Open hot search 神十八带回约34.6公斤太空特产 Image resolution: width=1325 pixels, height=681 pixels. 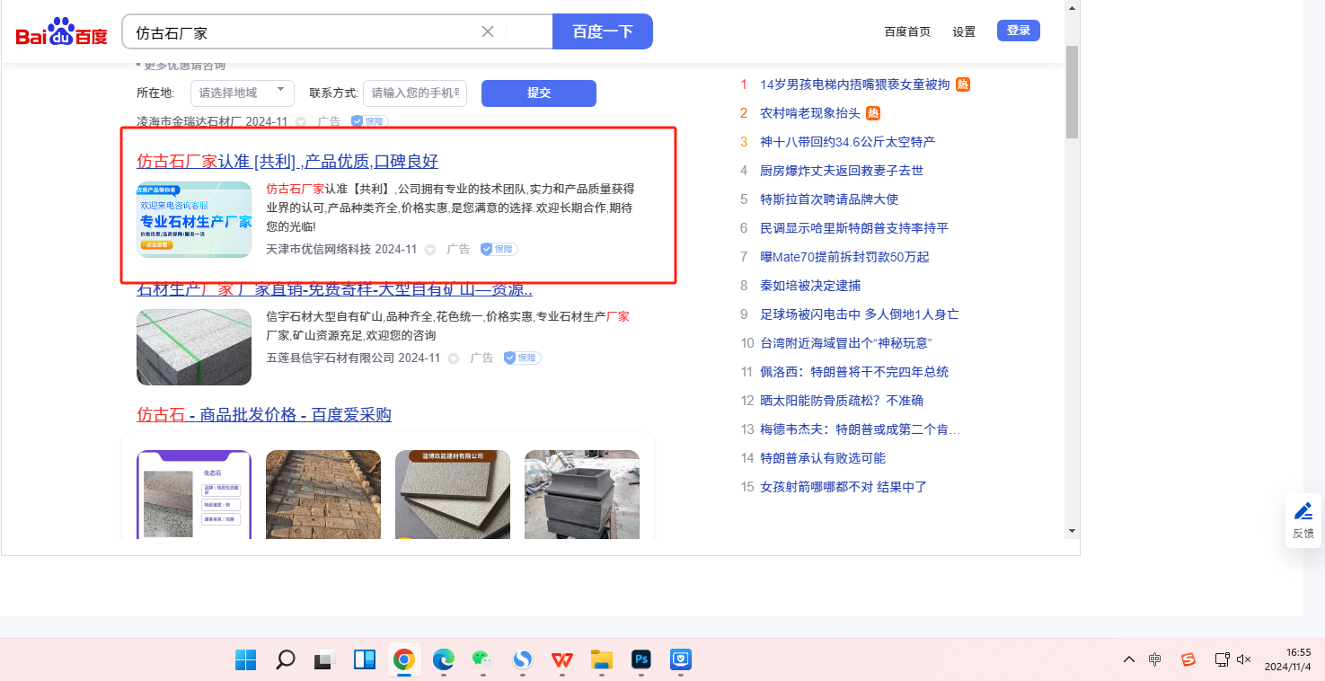[x=848, y=142]
